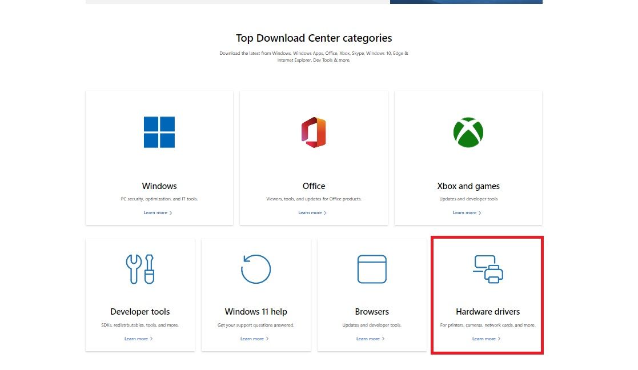The width and height of the screenshot is (638, 370).
Task: Open Learn more under Windows 11 help
Action: (x=254, y=339)
